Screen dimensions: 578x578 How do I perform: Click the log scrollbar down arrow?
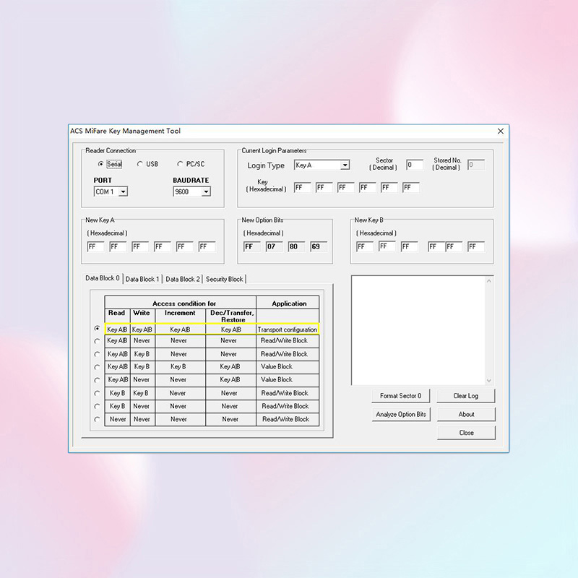pyautogui.click(x=489, y=381)
